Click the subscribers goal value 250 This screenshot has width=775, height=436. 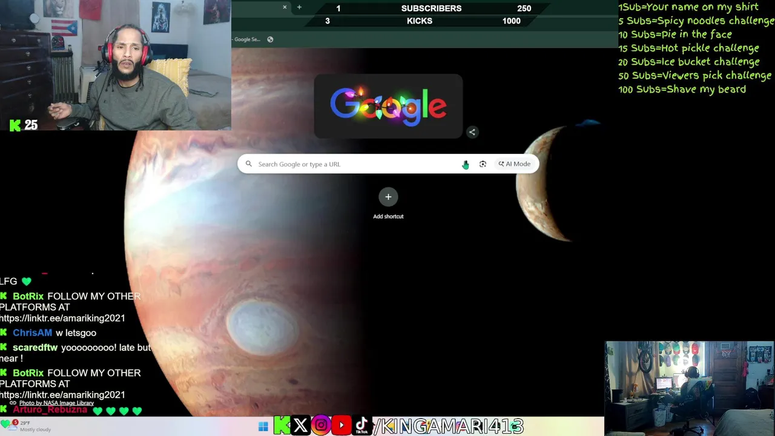click(524, 8)
